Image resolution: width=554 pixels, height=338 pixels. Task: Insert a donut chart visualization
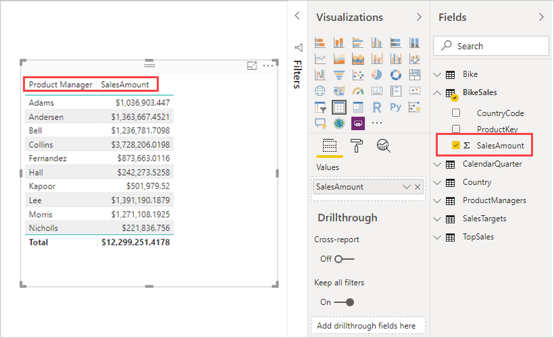(x=396, y=75)
